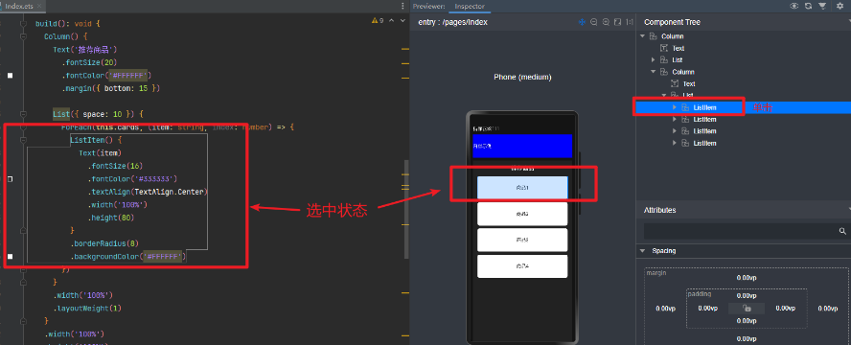
Task: Go to next highlighted error arrow
Action: (x=402, y=21)
